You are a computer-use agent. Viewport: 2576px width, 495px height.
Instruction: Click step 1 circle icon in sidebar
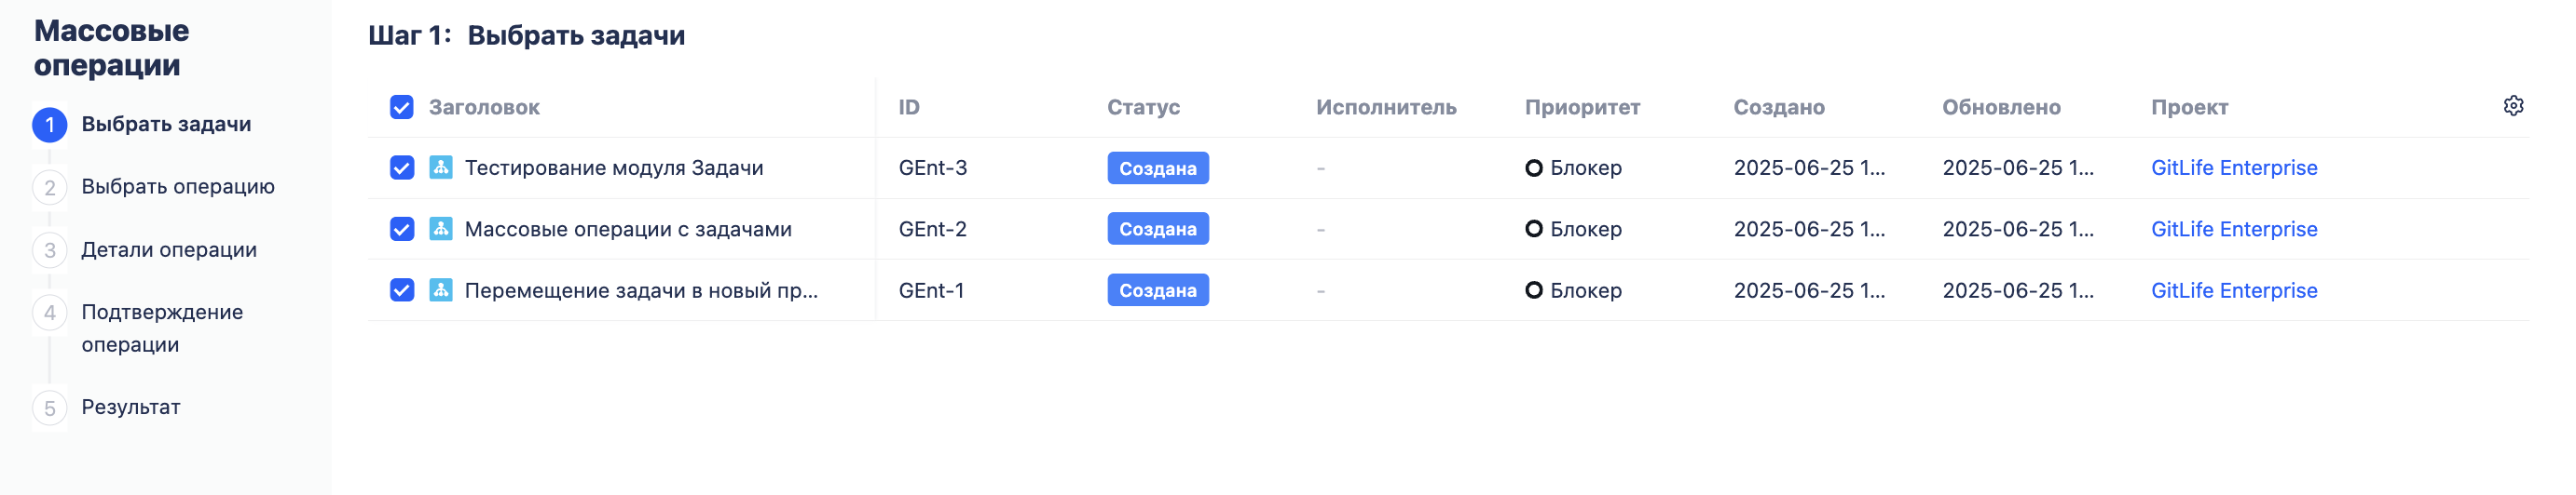pos(50,125)
